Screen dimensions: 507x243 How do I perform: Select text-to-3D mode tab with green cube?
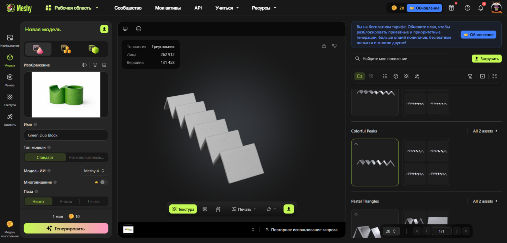pos(93,49)
